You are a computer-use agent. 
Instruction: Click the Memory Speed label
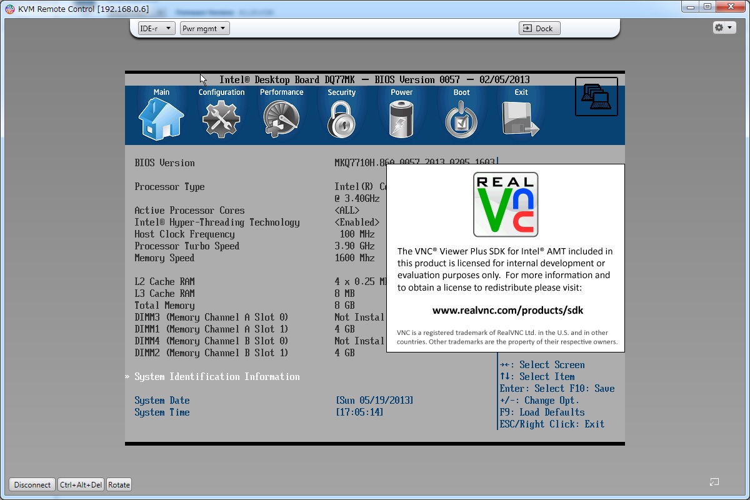(164, 257)
